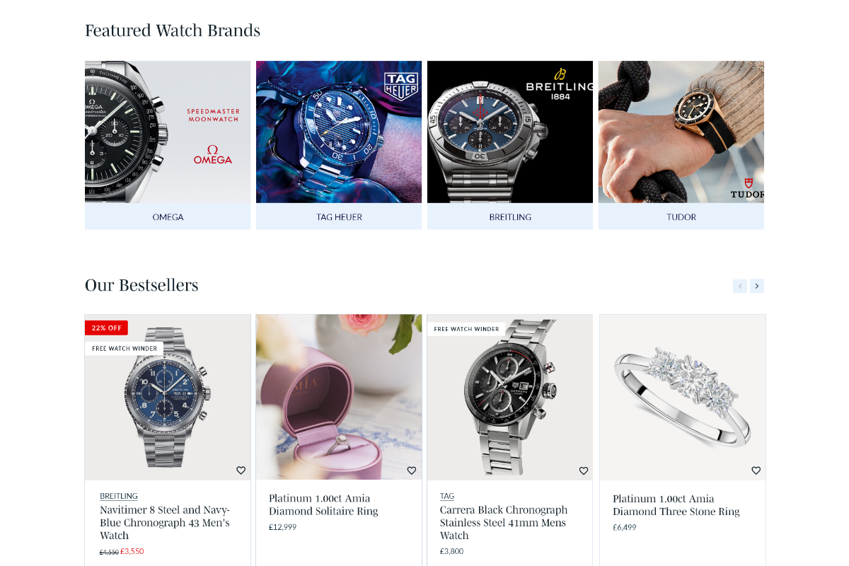Open Platinum 1.00ct Amia Diamond Solitaire Ring title

tap(323, 504)
